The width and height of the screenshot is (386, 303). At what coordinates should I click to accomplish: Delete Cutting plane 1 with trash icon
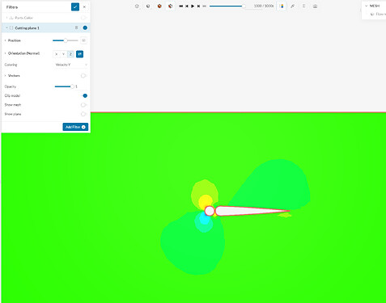coord(76,27)
